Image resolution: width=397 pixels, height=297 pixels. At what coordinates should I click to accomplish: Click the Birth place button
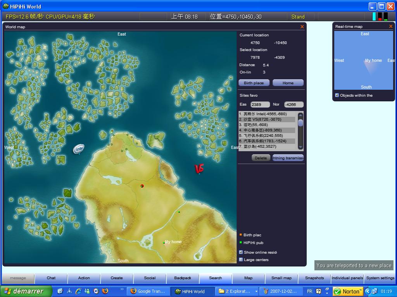(x=254, y=83)
